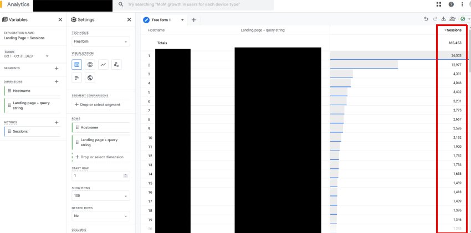
Task: Share exploration using the add-person icon
Action: coord(453,19)
